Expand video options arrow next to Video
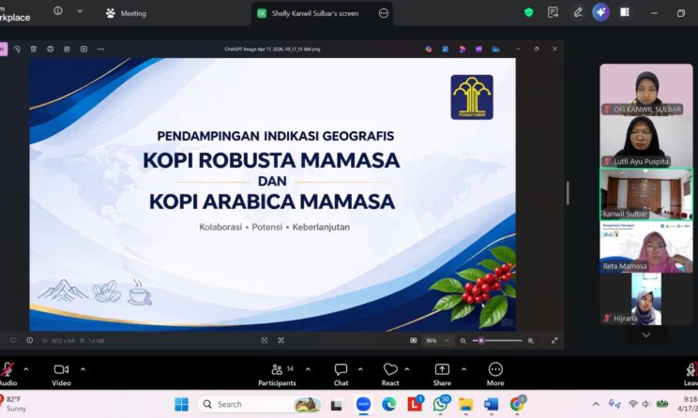Image resolution: width=698 pixels, height=418 pixels. pos(83,369)
